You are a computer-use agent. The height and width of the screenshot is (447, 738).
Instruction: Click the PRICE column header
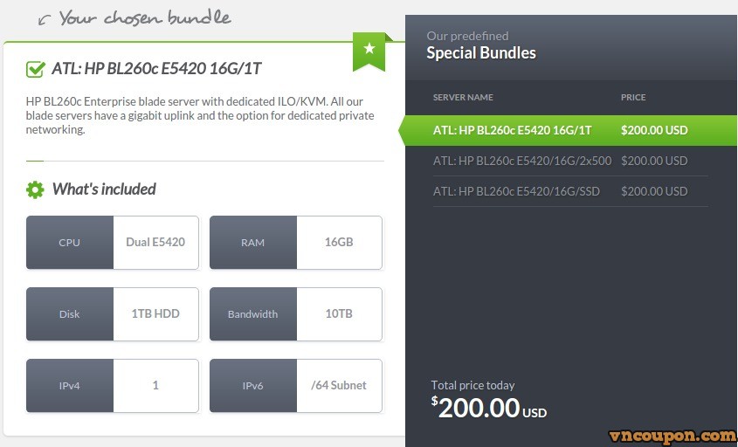point(633,98)
